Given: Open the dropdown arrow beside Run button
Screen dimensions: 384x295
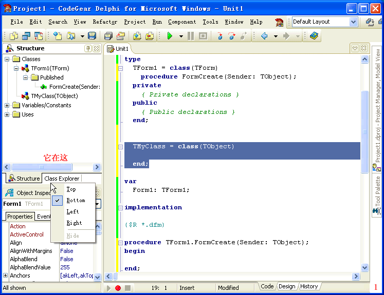Looking at the screenshot, I should point(181,36).
